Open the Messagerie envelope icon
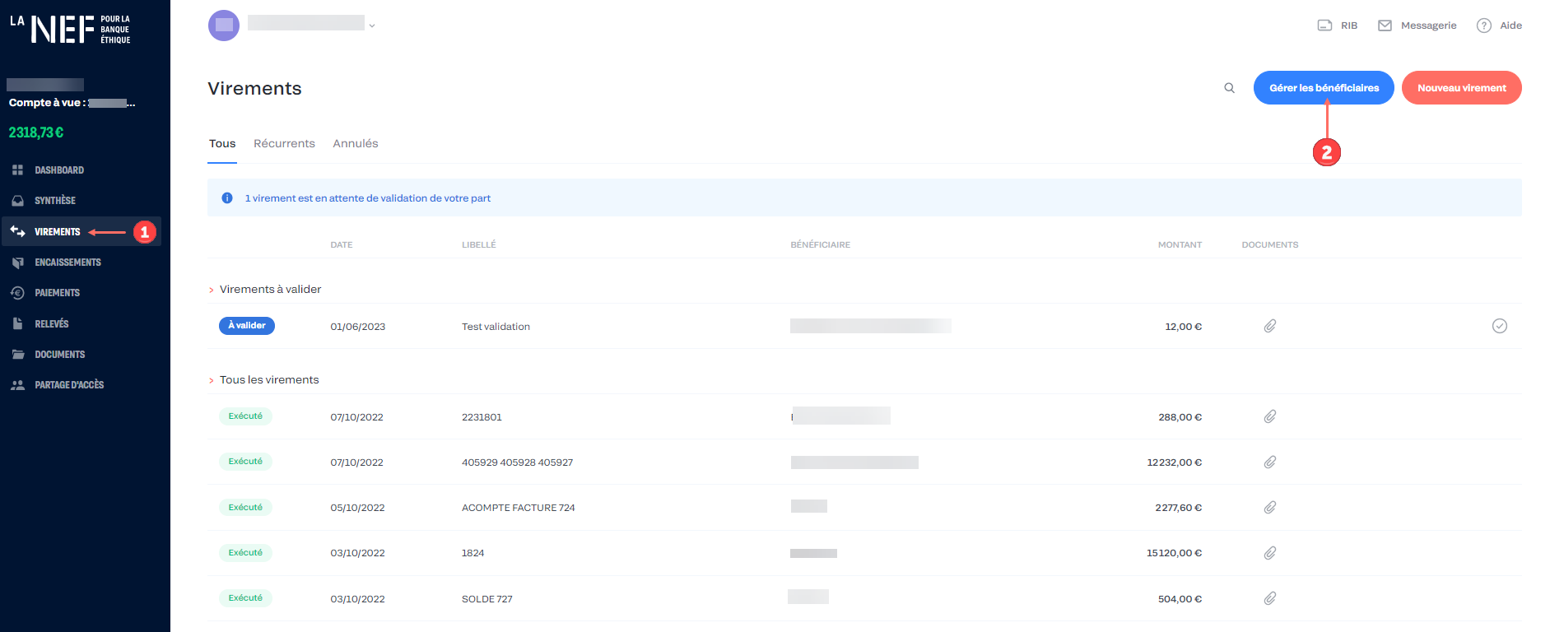 coord(1385,26)
